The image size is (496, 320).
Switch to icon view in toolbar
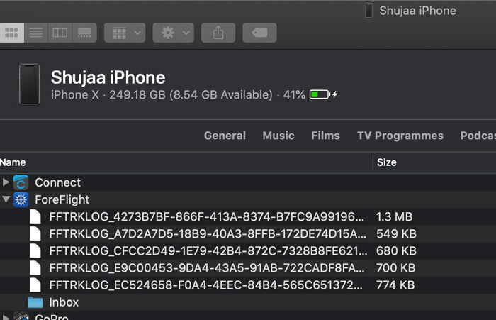(x=11, y=33)
